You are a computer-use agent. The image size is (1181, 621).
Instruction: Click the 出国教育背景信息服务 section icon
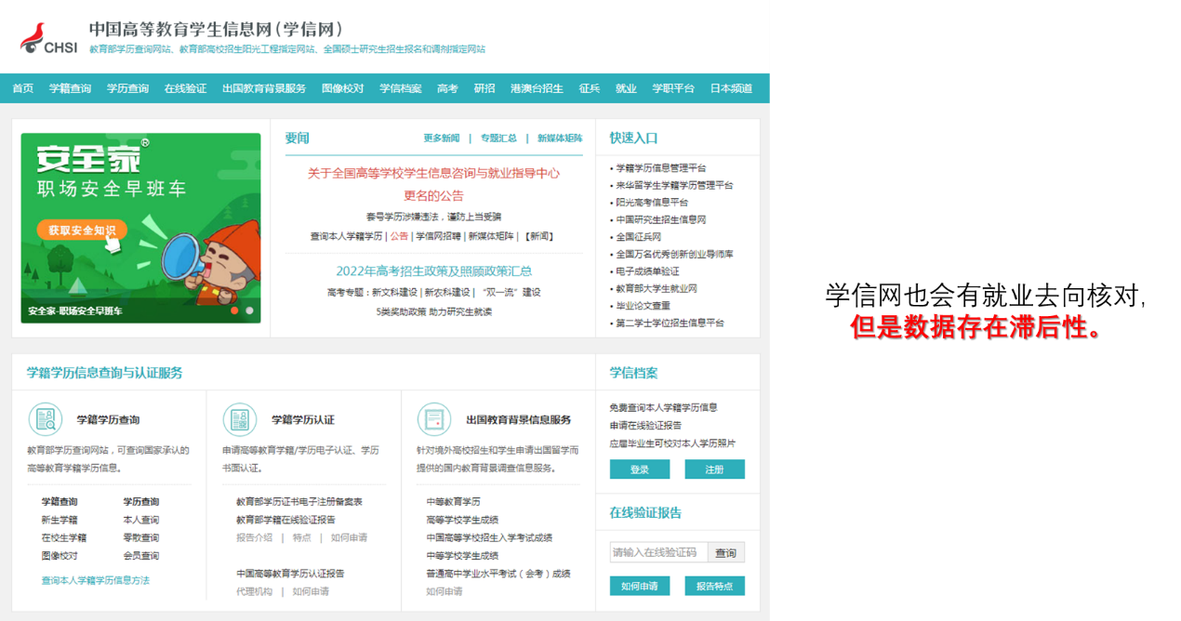(434, 419)
